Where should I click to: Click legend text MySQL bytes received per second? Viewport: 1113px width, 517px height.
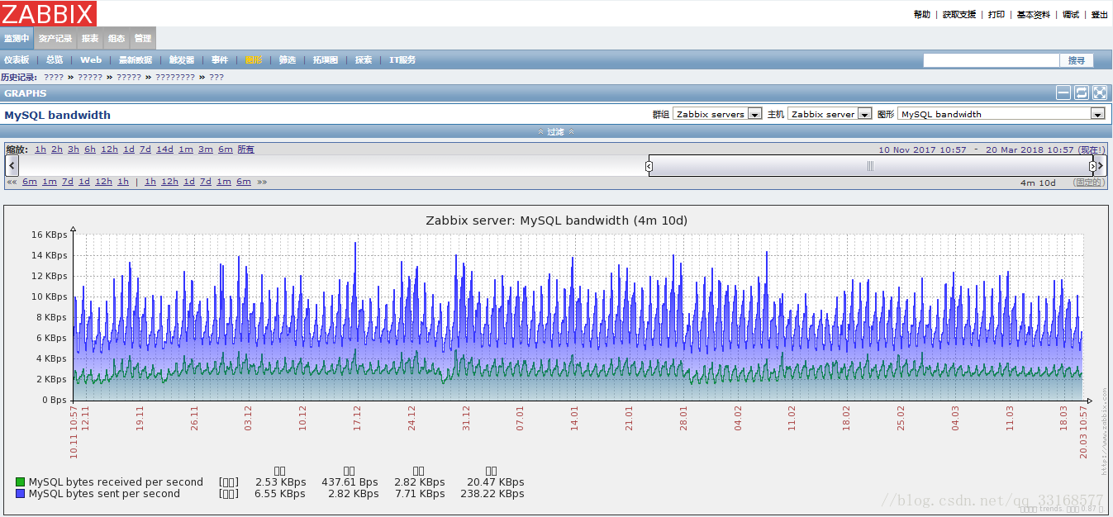pos(116,482)
